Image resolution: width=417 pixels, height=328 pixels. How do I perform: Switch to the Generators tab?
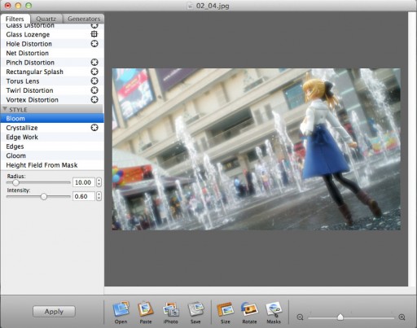(x=84, y=19)
